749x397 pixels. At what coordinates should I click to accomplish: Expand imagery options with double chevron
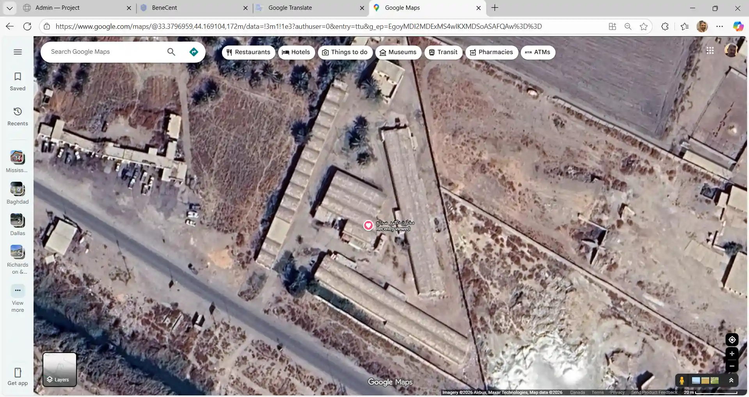tap(731, 381)
